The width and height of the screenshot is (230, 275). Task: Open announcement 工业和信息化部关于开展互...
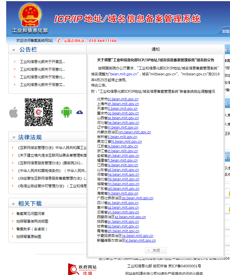click(x=42, y=62)
